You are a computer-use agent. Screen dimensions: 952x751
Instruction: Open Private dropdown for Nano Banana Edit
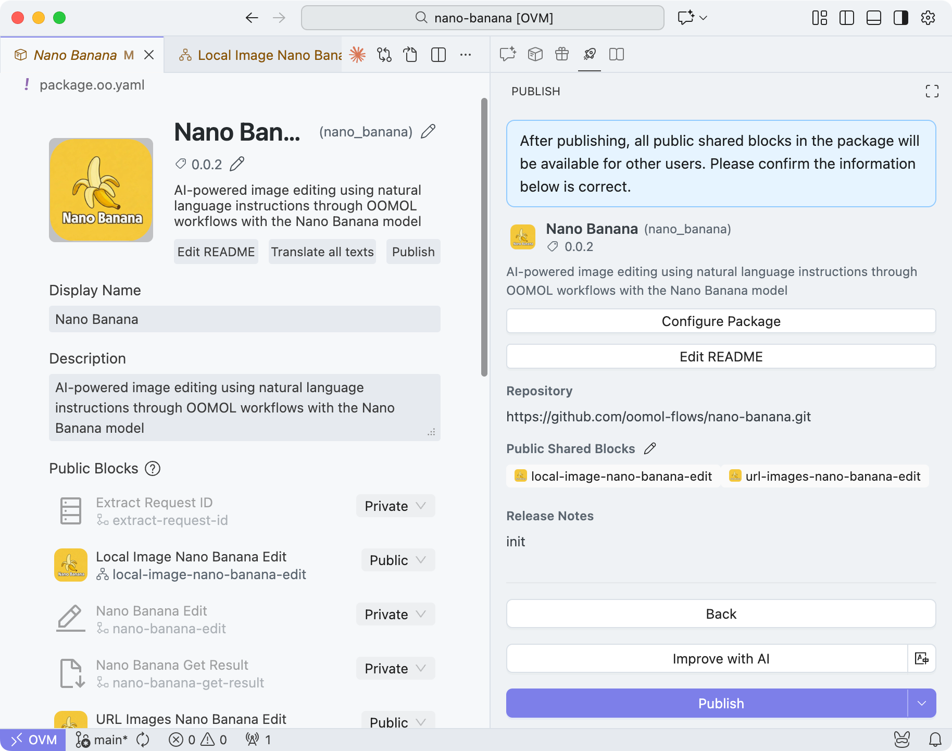click(395, 614)
